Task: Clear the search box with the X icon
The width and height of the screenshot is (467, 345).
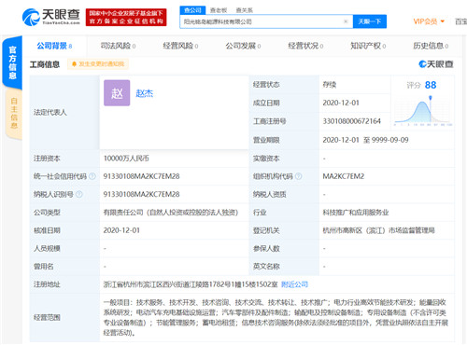Action: tap(346, 21)
